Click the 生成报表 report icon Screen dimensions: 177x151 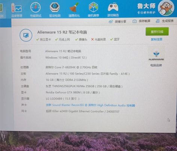[x=157, y=21]
